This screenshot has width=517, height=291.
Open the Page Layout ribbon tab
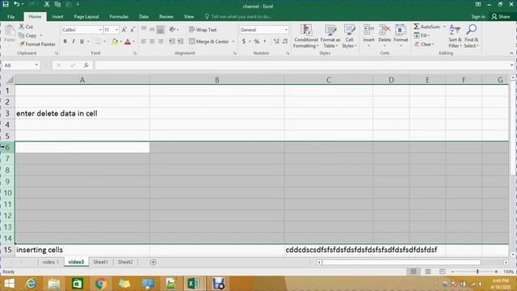(86, 16)
